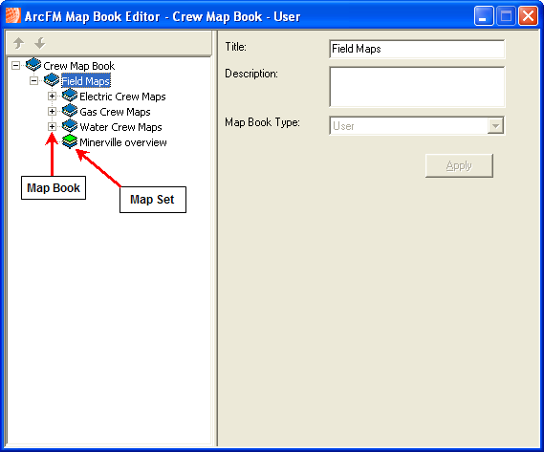Click the Apply button
This screenshot has width=544, height=452.
(459, 166)
